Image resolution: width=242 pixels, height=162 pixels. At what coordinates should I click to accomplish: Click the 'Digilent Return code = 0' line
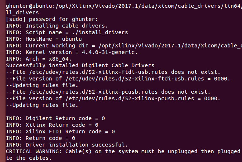point(55,118)
